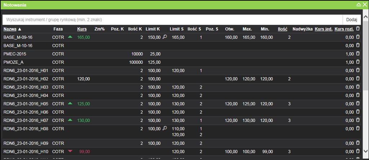
Task: Open magnifier next to BASE_M-09-16 Limit K
Action: [165, 37]
